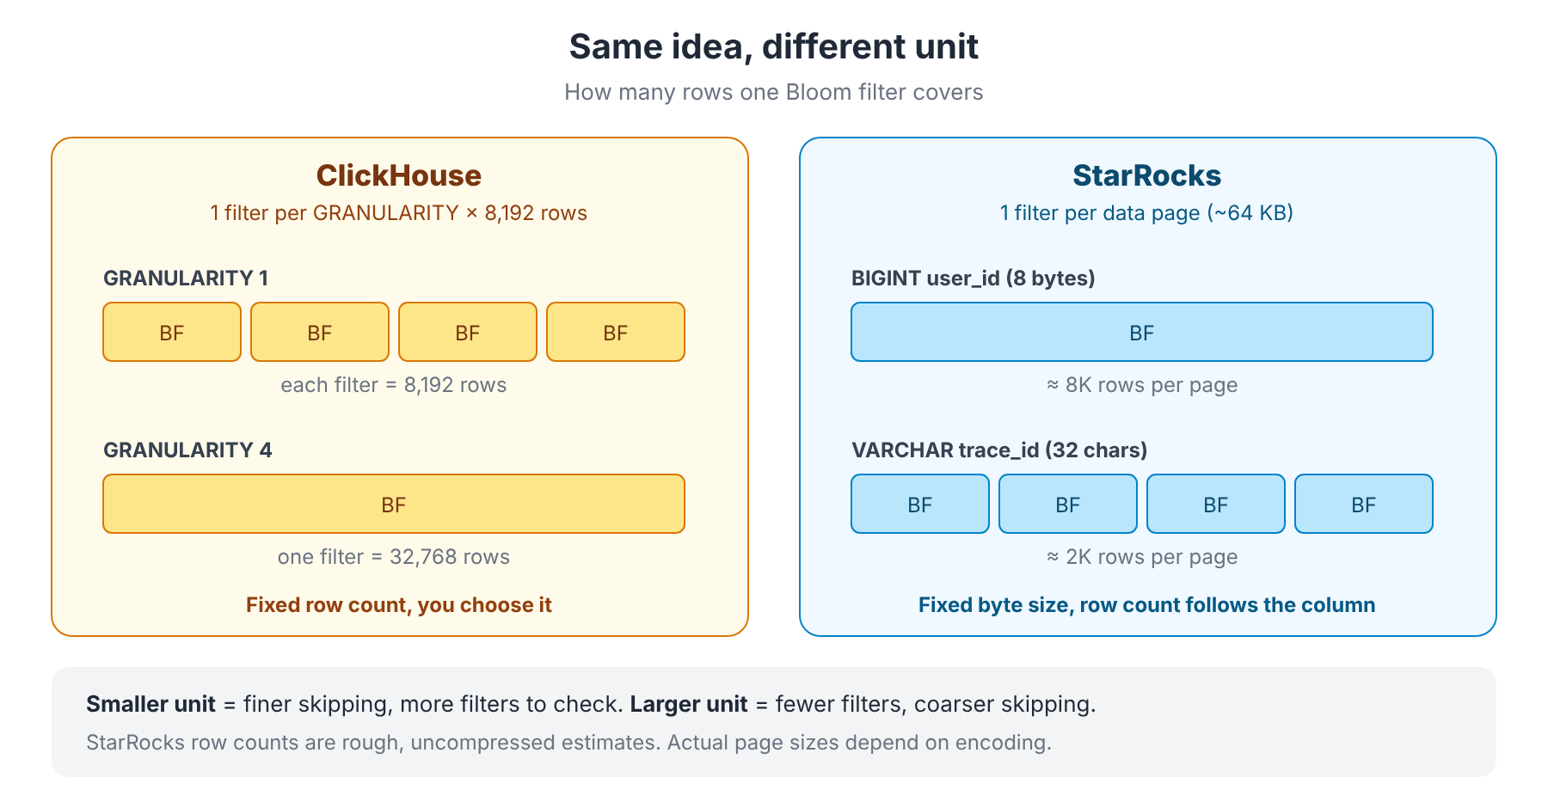Click the StarRocks heading
The image size is (1548, 808).
1147,175
